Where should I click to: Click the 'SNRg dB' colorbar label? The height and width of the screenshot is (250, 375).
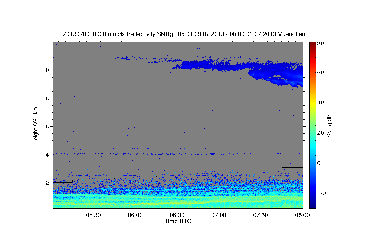329,126
